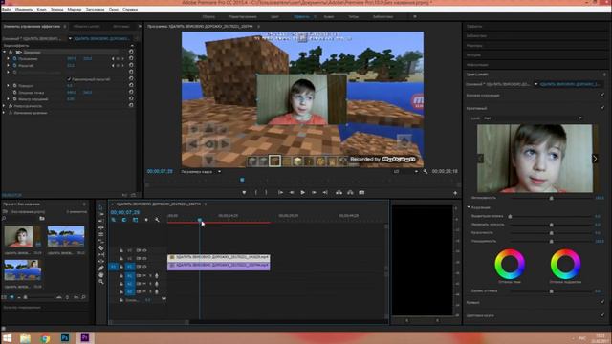612x344 pixels.
Task: Open the Клип menu
Action: pos(41,9)
